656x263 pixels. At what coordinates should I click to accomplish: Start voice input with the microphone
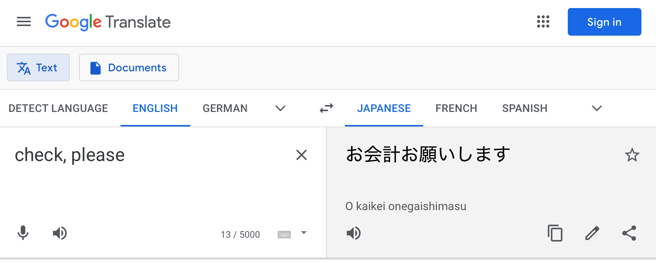click(23, 233)
